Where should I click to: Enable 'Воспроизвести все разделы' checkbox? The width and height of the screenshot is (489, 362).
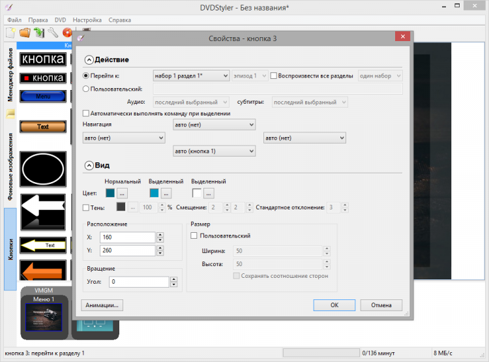click(x=273, y=76)
